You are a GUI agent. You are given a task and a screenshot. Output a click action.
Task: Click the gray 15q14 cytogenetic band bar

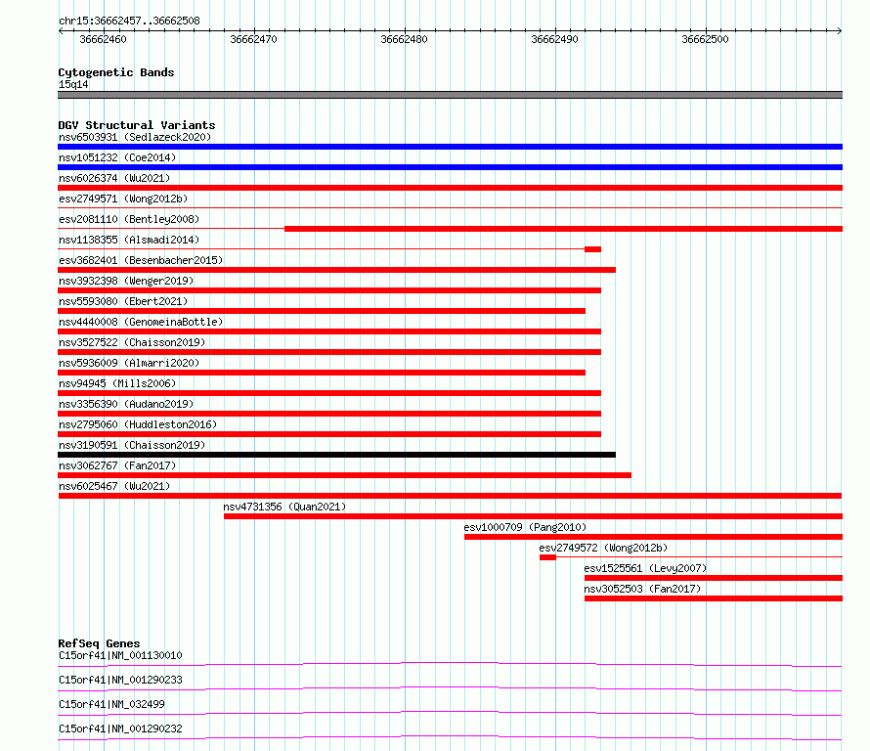(450, 95)
